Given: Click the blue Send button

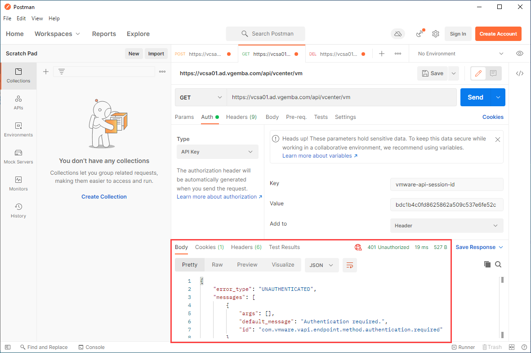Looking at the screenshot, I should point(475,97).
